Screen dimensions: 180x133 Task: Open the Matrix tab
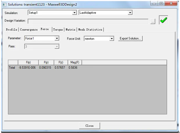tap(70, 29)
